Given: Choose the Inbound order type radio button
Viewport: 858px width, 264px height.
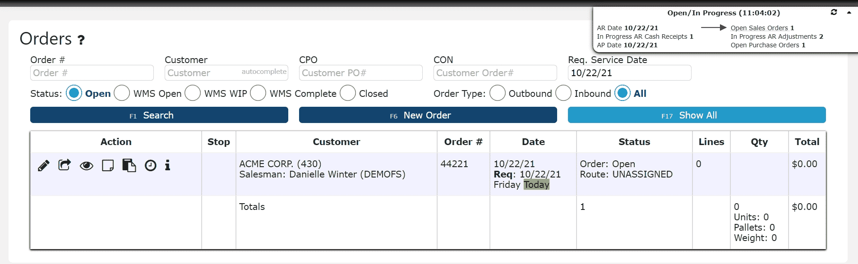Looking at the screenshot, I should point(563,93).
